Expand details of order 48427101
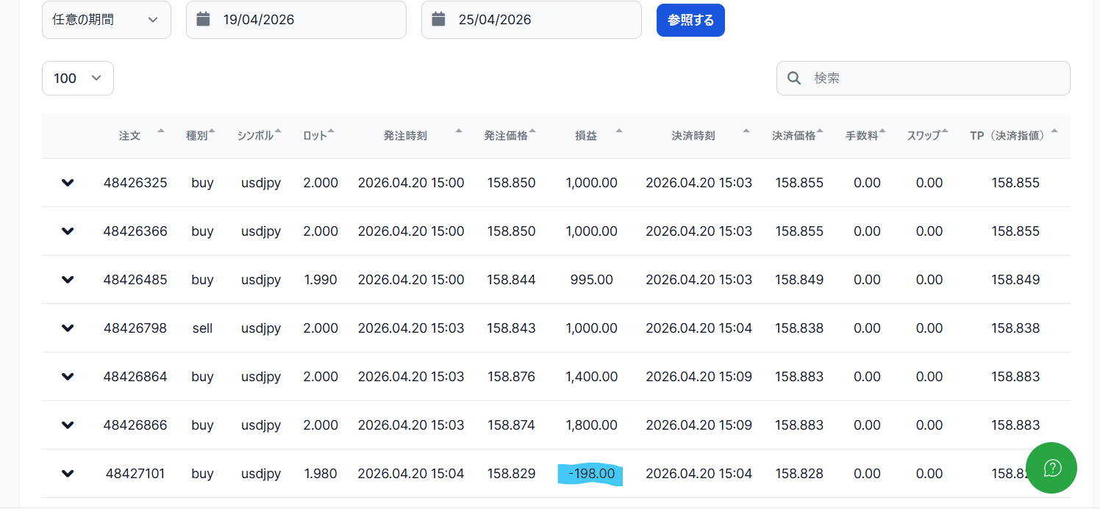1100x509 pixels. [68, 474]
